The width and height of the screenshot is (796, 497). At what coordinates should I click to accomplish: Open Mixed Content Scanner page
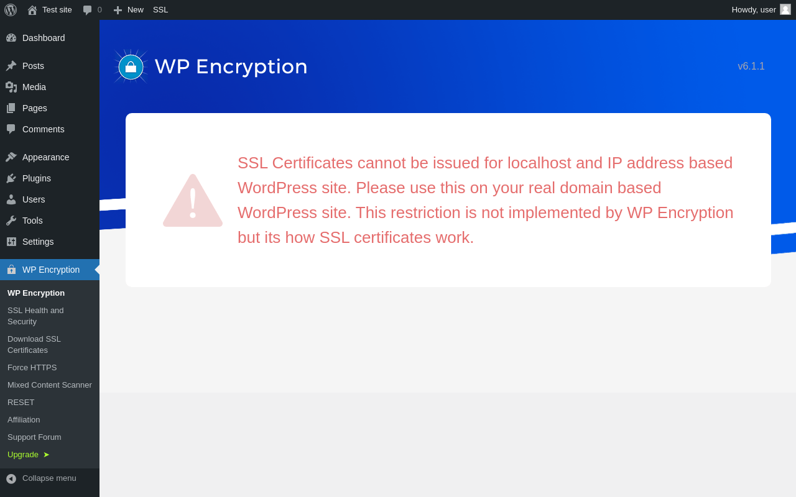click(x=50, y=385)
